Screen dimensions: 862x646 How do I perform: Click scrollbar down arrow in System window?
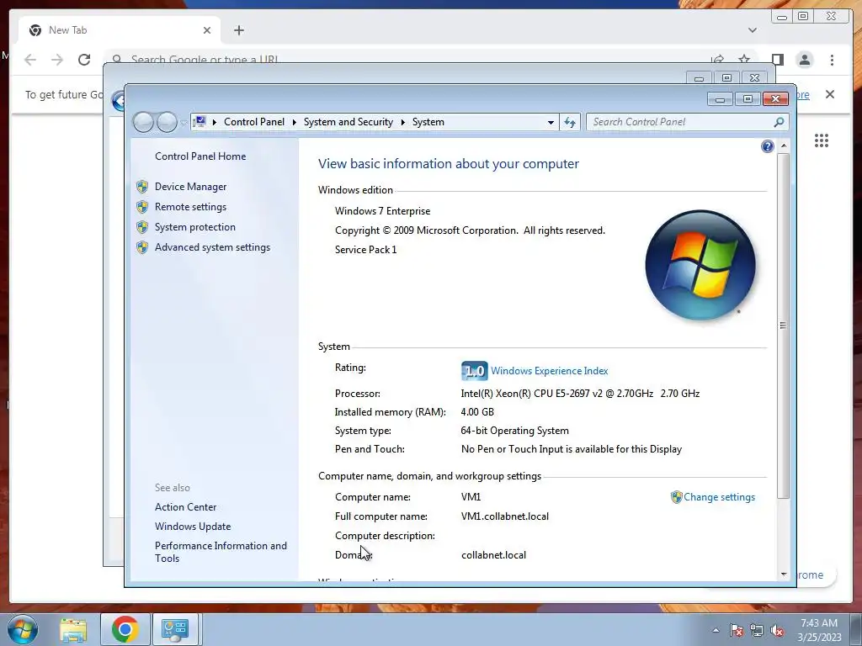(x=784, y=574)
